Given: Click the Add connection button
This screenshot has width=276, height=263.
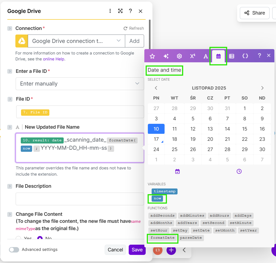Looking at the screenshot, I should (134, 41).
